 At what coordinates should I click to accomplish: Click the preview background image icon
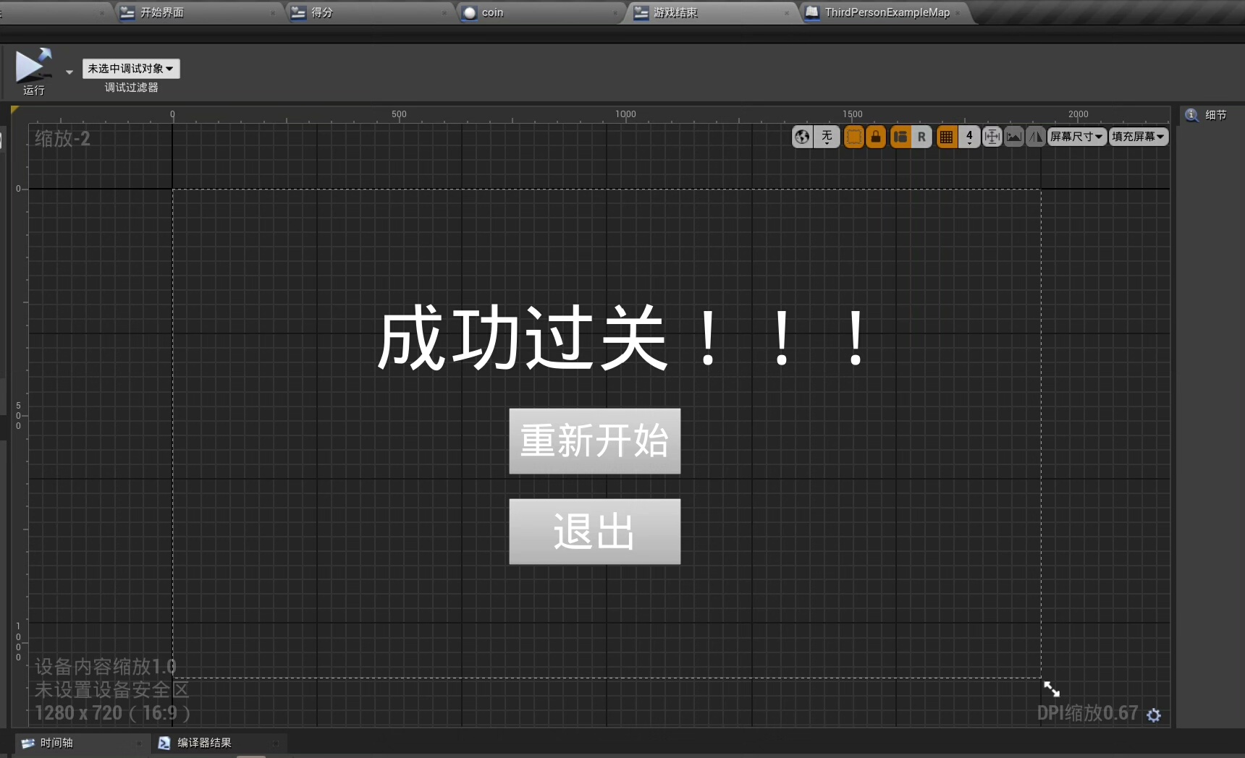1014,137
